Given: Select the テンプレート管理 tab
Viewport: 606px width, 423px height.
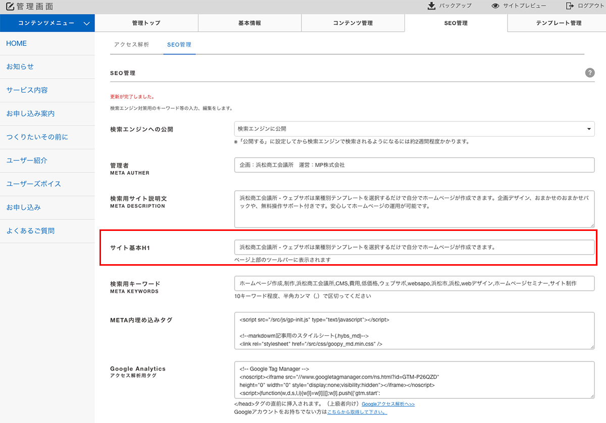Looking at the screenshot, I should pos(559,23).
